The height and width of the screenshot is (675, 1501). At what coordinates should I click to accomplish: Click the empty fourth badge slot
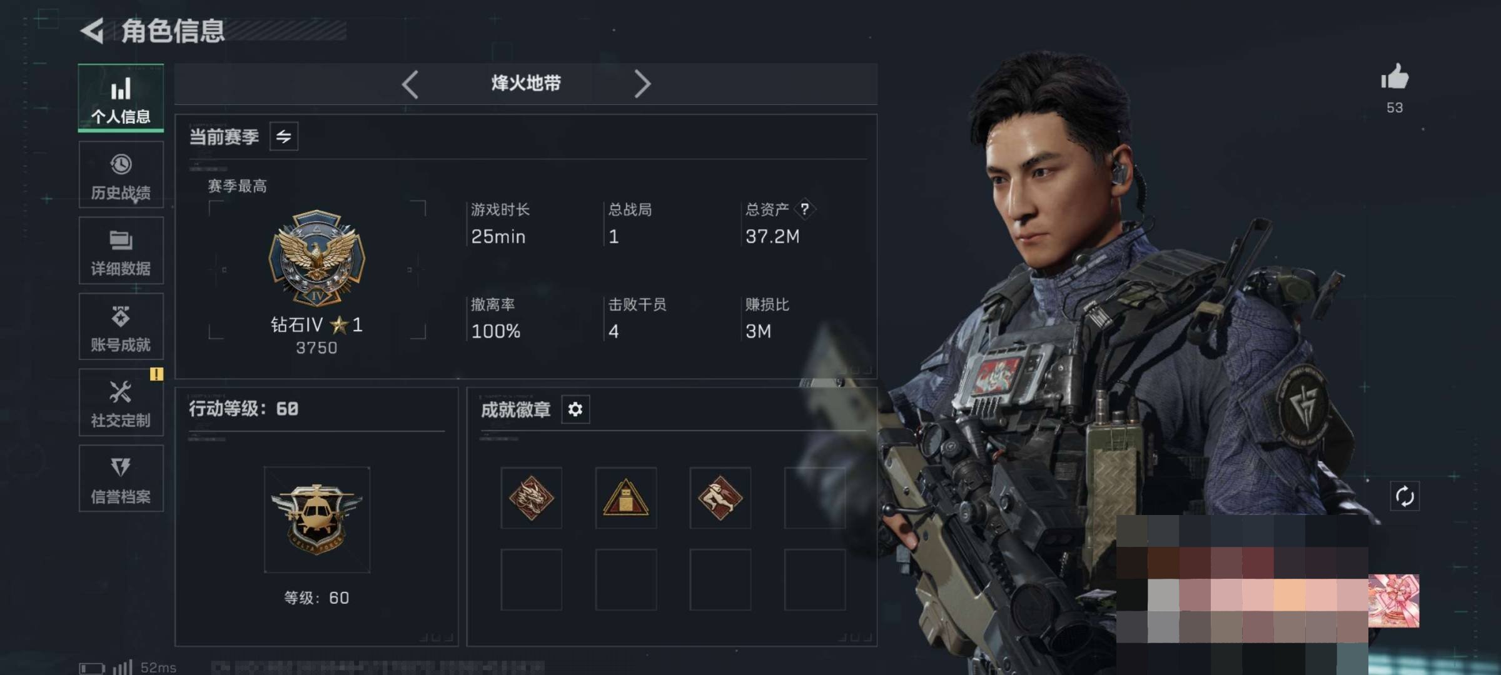click(815, 498)
